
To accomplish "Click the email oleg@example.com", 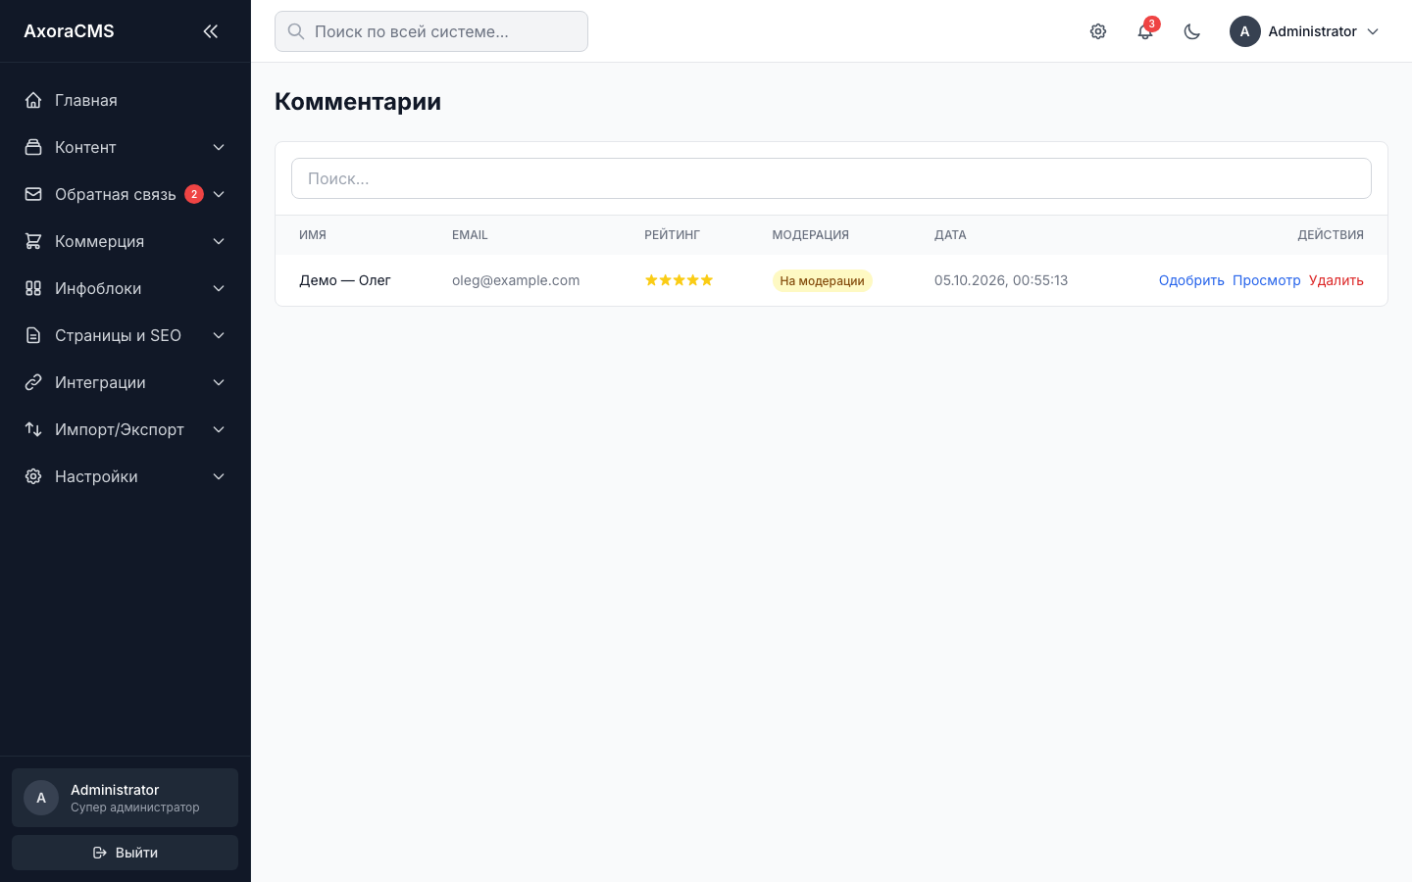I will coord(516,280).
